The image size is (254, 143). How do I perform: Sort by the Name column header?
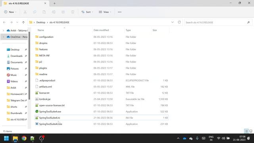41,30
